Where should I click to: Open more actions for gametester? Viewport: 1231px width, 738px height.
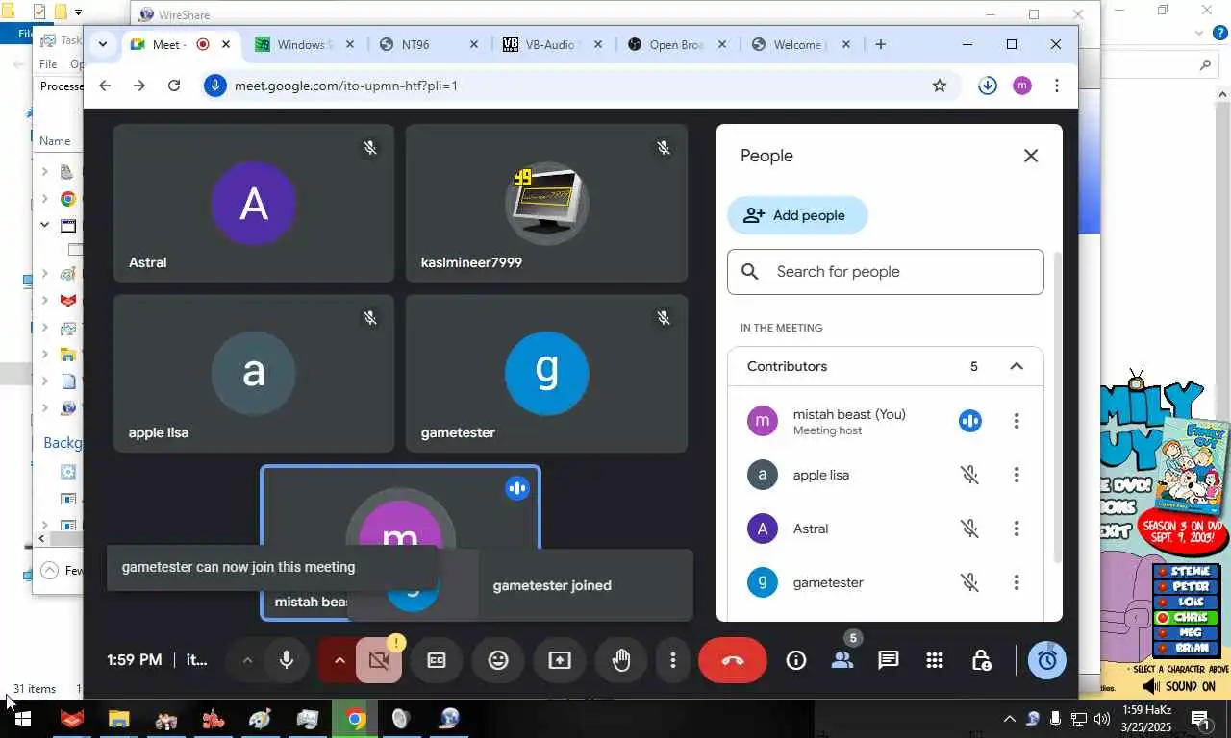coord(1017,582)
